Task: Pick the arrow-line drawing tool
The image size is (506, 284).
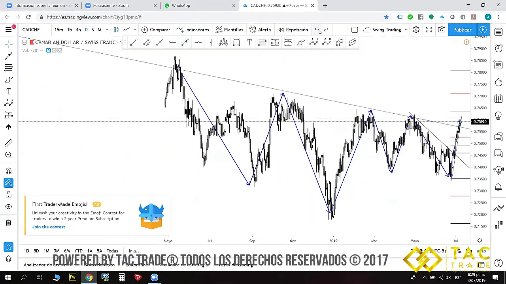Action: tap(185, 43)
